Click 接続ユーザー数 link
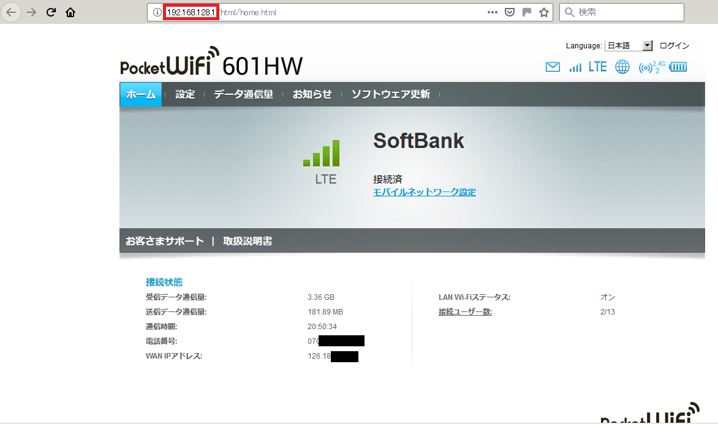Viewport: 718px width, 424px height. pos(465,312)
